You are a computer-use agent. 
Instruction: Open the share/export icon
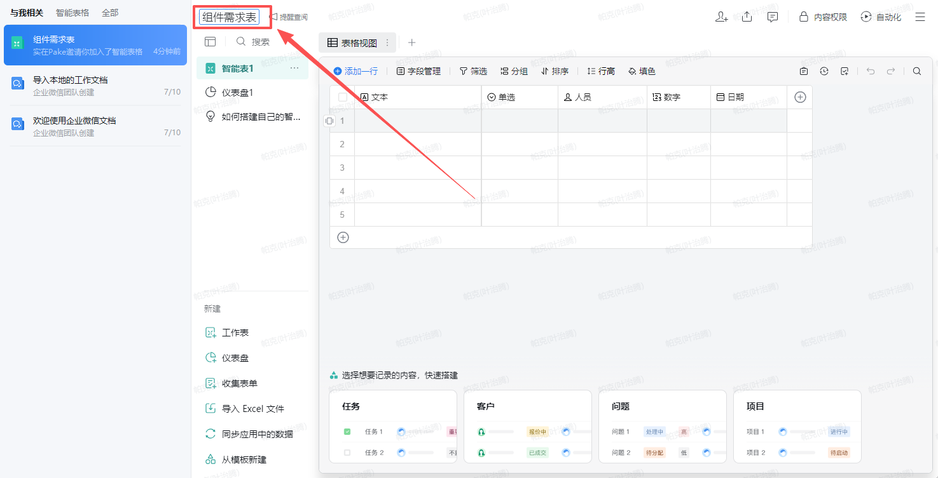coord(747,17)
